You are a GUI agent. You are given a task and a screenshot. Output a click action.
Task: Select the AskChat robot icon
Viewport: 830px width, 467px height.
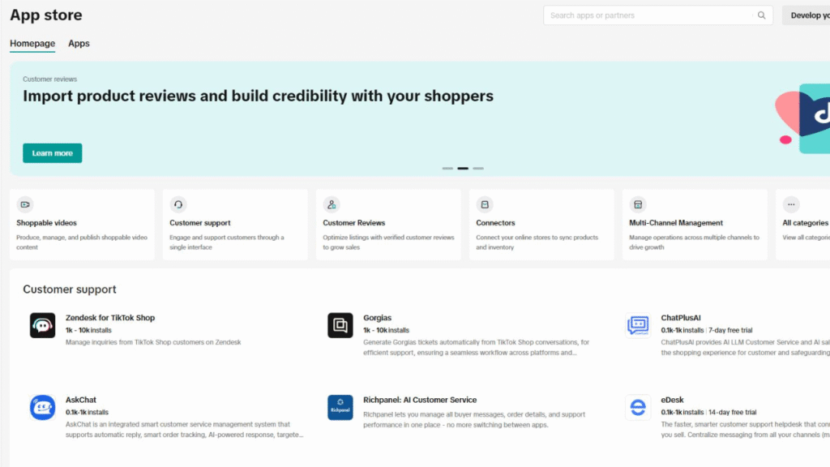42,408
